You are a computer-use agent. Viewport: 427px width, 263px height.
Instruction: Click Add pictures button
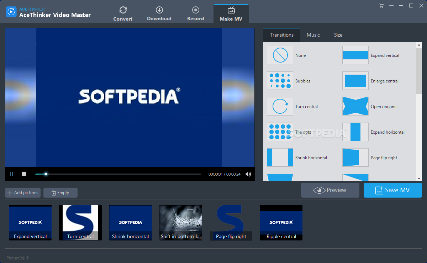click(23, 193)
